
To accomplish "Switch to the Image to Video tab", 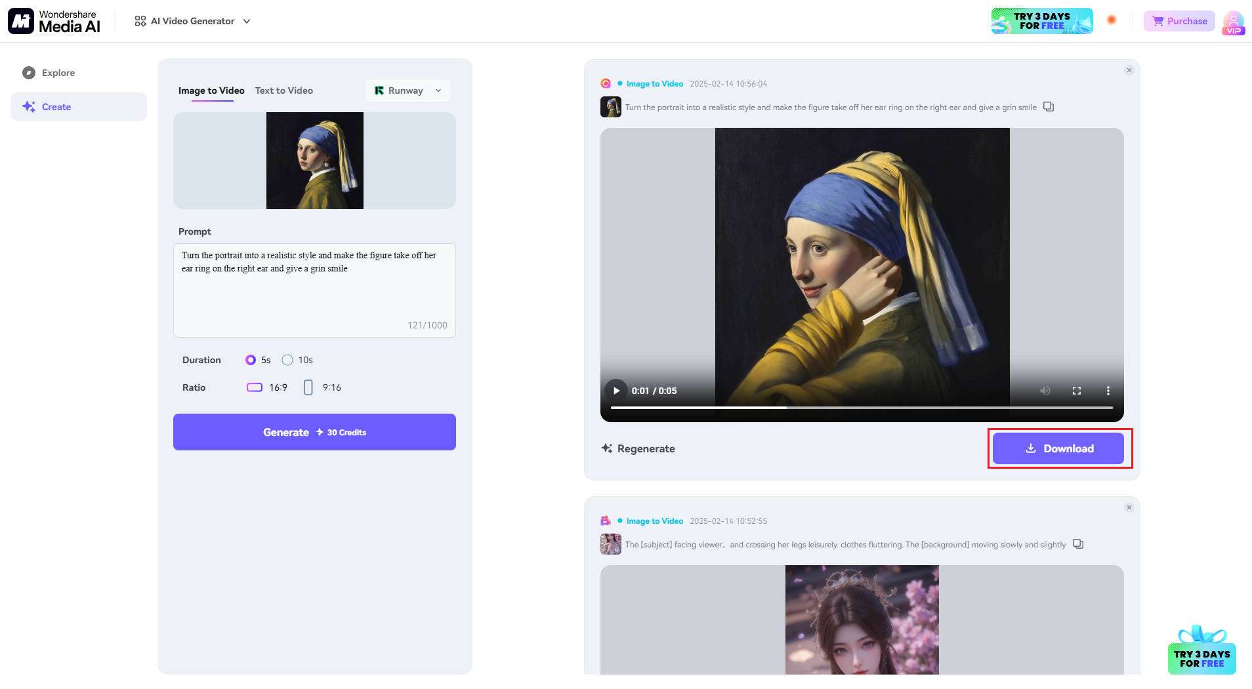I will click(x=211, y=90).
